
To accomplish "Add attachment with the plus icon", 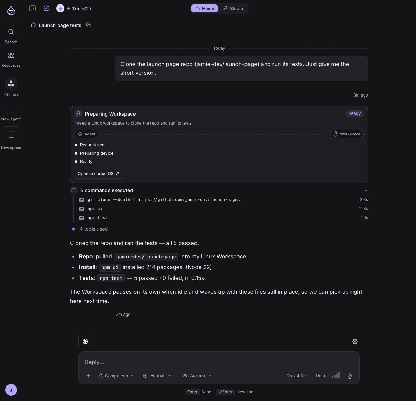I will click(x=88, y=376).
